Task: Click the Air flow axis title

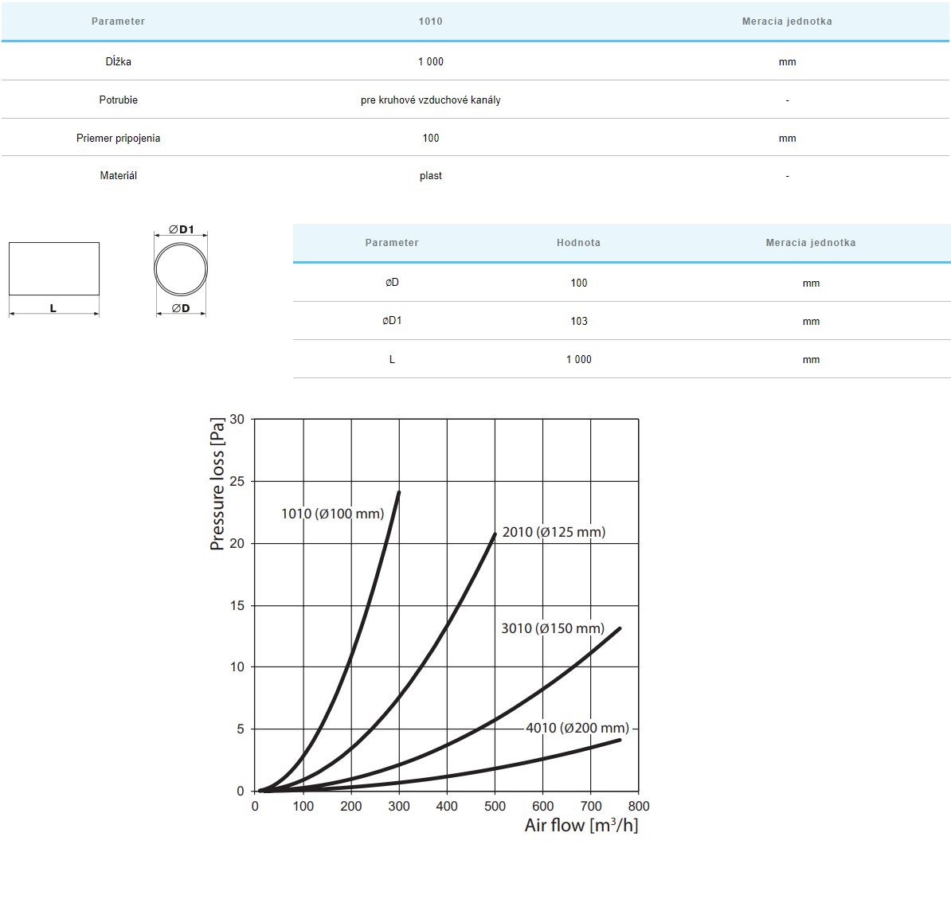Action: [x=581, y=825]
